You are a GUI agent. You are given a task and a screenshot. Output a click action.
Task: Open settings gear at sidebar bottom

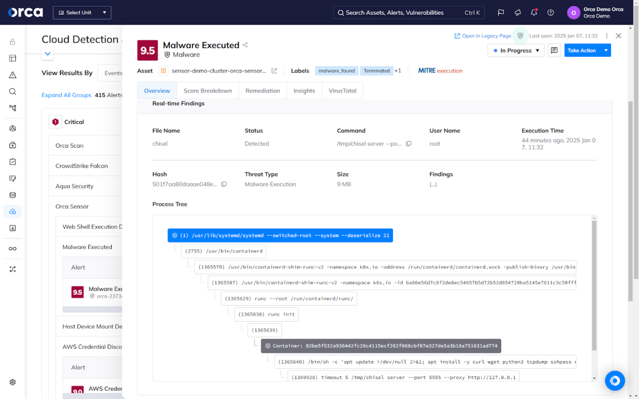tap(12, 382)
